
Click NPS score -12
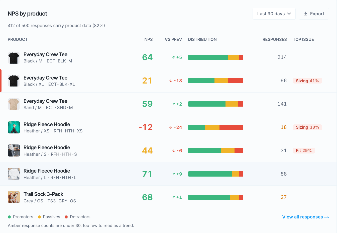coord(146,127)
